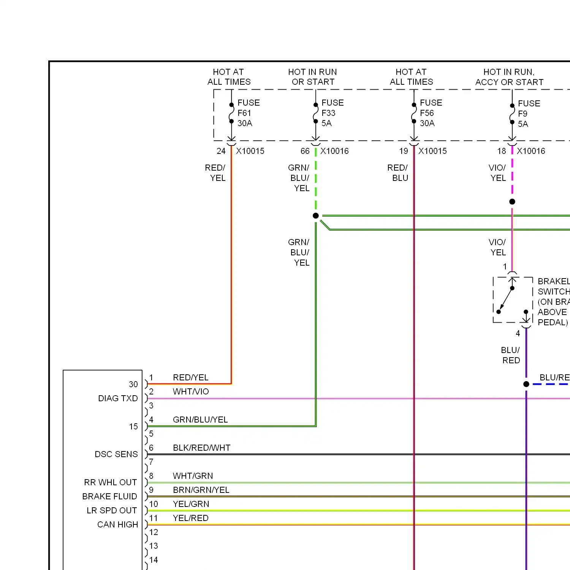Screen dimensions: 570x570
Task: Click the splice dot on violet dashed wire
Action: (512, 201)
